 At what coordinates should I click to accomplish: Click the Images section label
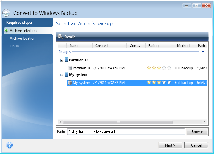(x=65, y=52)
